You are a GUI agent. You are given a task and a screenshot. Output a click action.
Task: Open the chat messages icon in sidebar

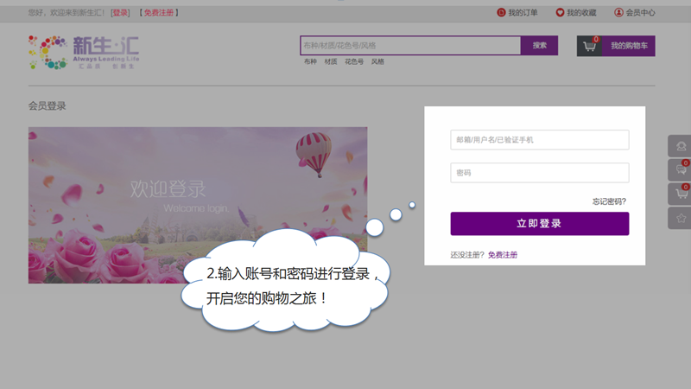coord(680,170)
